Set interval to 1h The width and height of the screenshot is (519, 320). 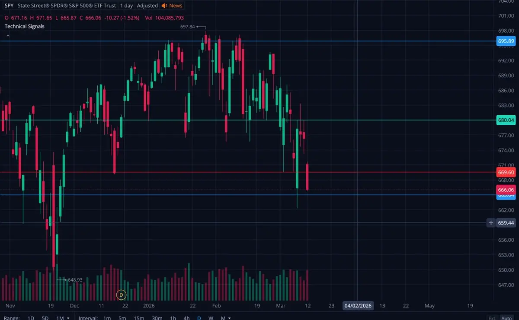coord(173,318)
